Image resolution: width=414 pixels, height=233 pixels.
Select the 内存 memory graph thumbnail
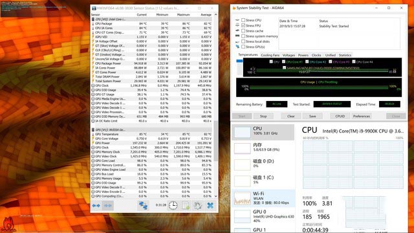click(243, 148)
